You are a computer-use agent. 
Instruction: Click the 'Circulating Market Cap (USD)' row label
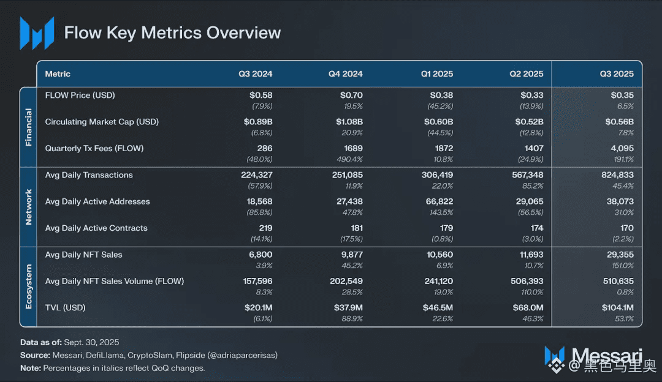click(x=102, y=122)
